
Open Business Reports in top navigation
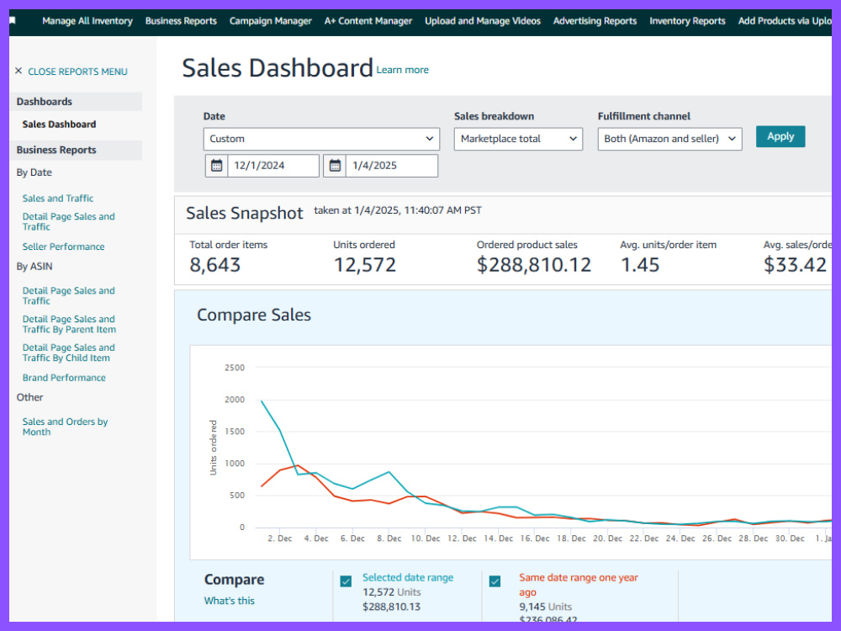181,21
